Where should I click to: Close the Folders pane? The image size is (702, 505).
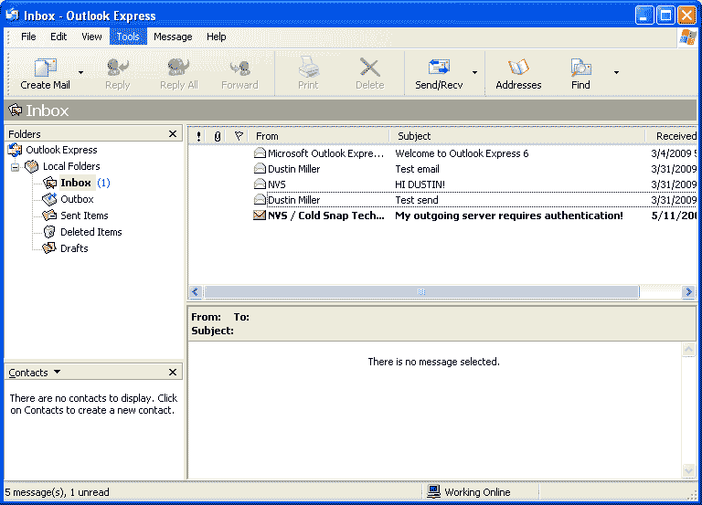point(173,133)
